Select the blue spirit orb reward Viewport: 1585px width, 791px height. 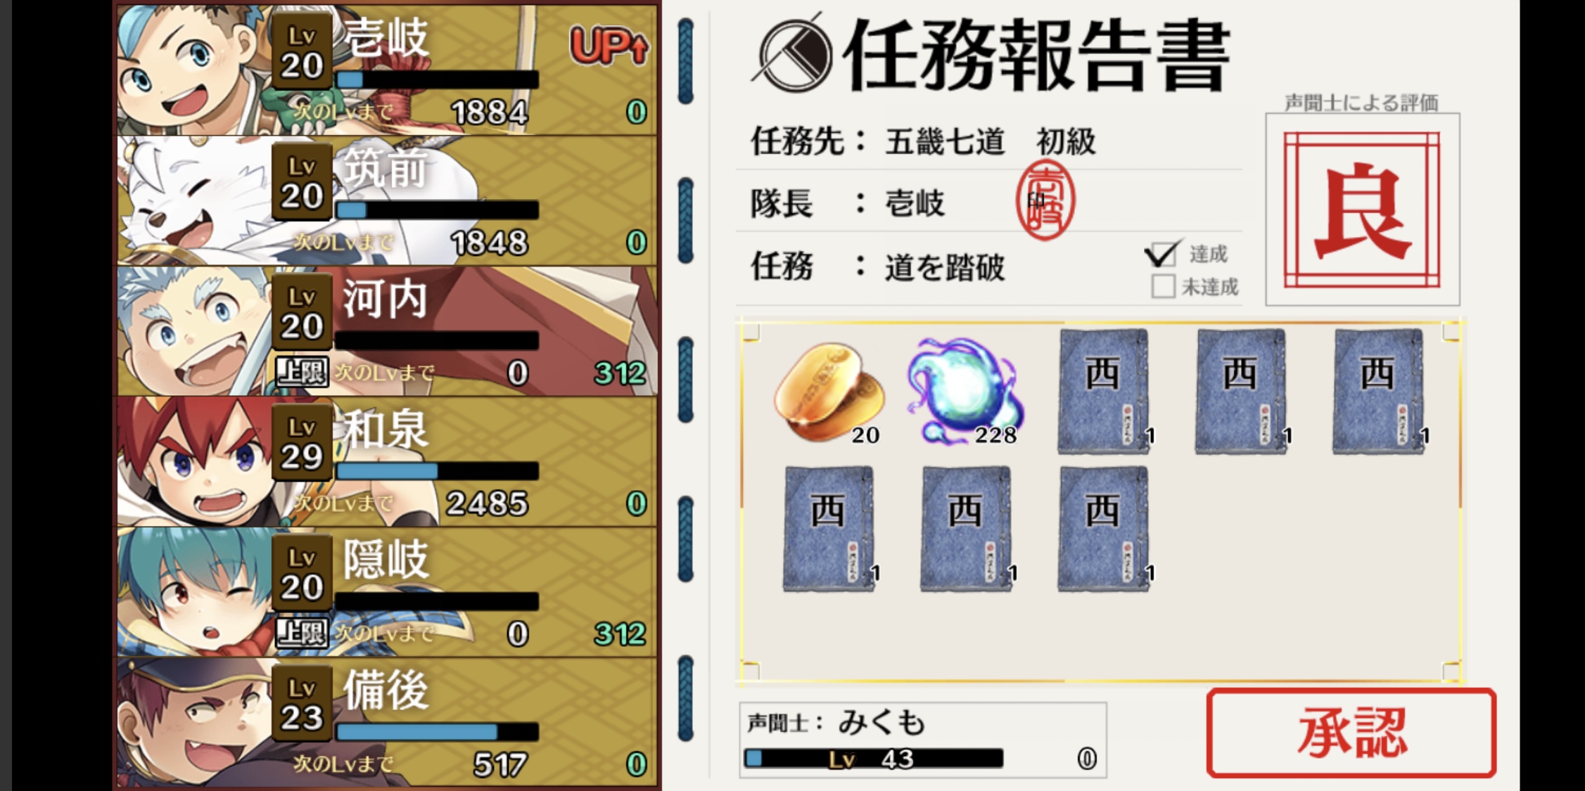pyautogui.click(x=965, y=391)
